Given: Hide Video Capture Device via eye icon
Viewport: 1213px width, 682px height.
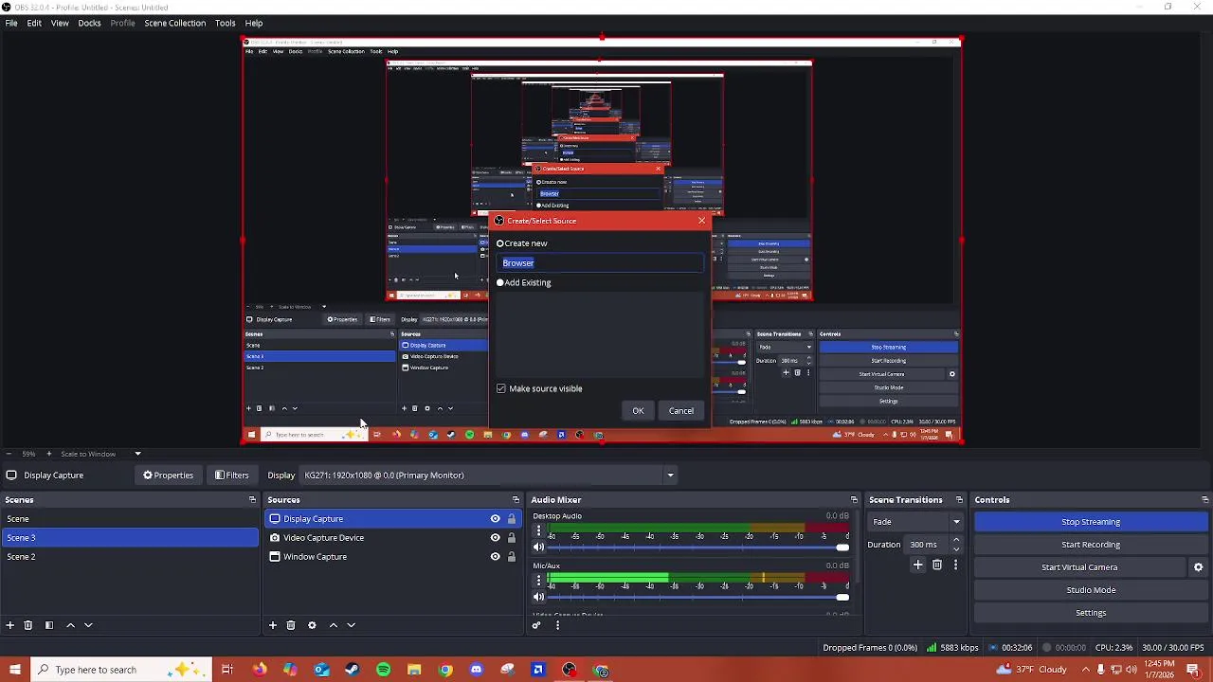Looking at the screenshot, I should click(495, 538).
